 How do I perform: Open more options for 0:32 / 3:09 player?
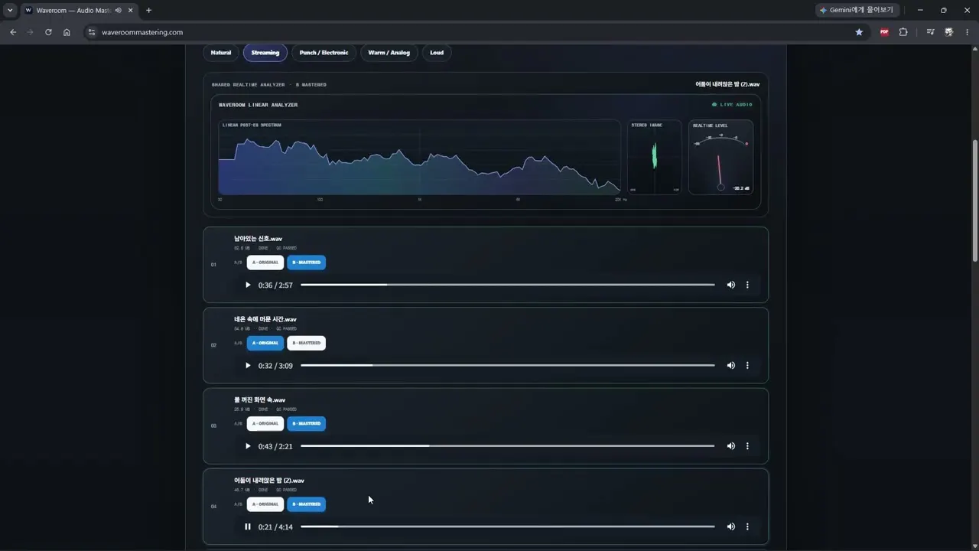(x=747, y=366)
